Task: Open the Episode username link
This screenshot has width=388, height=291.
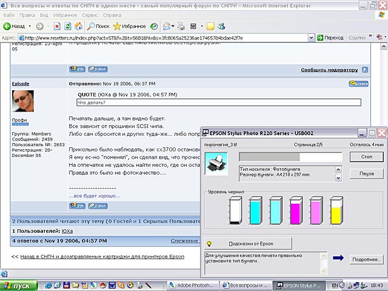Action: coord(21,84)
